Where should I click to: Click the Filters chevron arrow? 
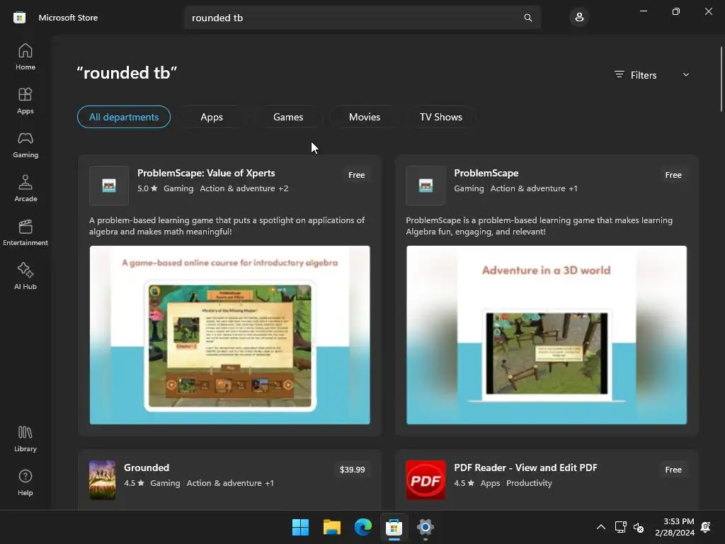coord(685,74)
